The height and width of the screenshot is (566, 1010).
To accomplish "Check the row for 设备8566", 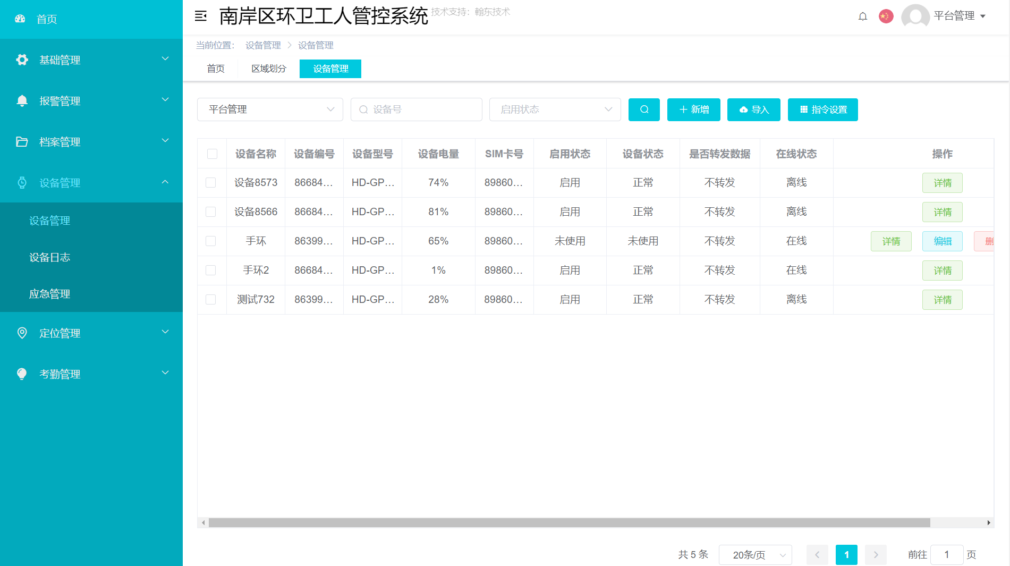I will pyautogui.click(x=211, y=212).
